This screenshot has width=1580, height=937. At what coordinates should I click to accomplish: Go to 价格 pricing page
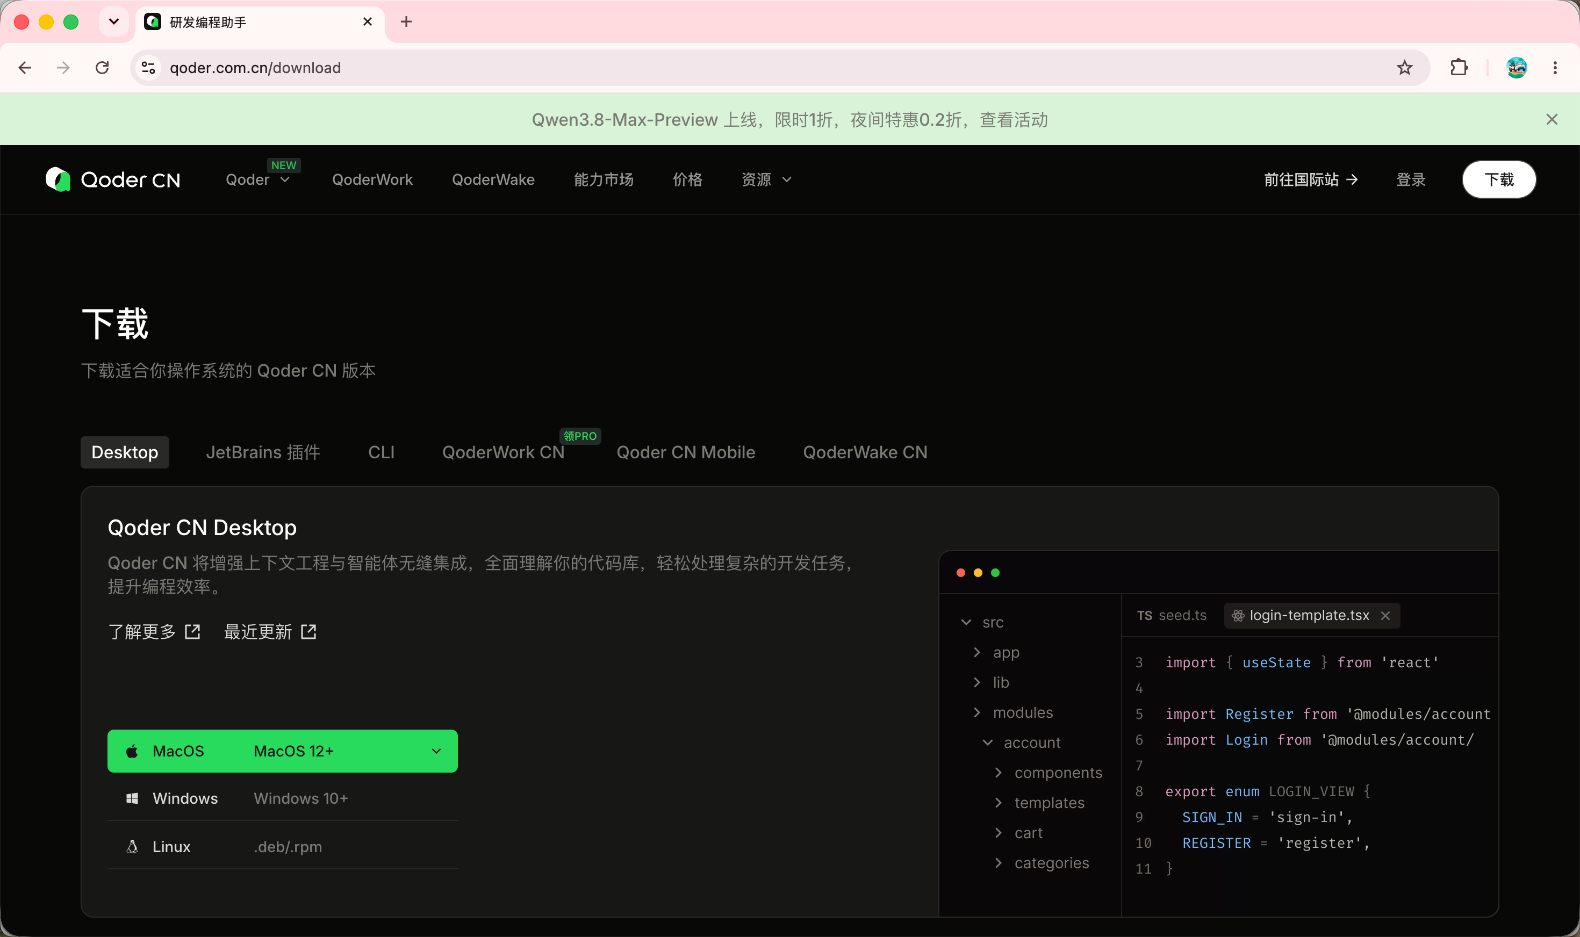point(688,180)
